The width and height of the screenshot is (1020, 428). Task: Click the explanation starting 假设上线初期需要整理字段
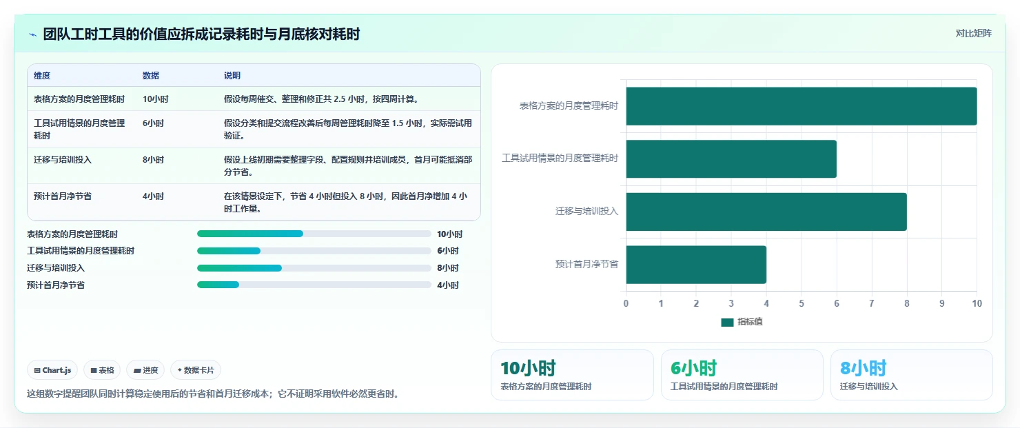point(348,166)
